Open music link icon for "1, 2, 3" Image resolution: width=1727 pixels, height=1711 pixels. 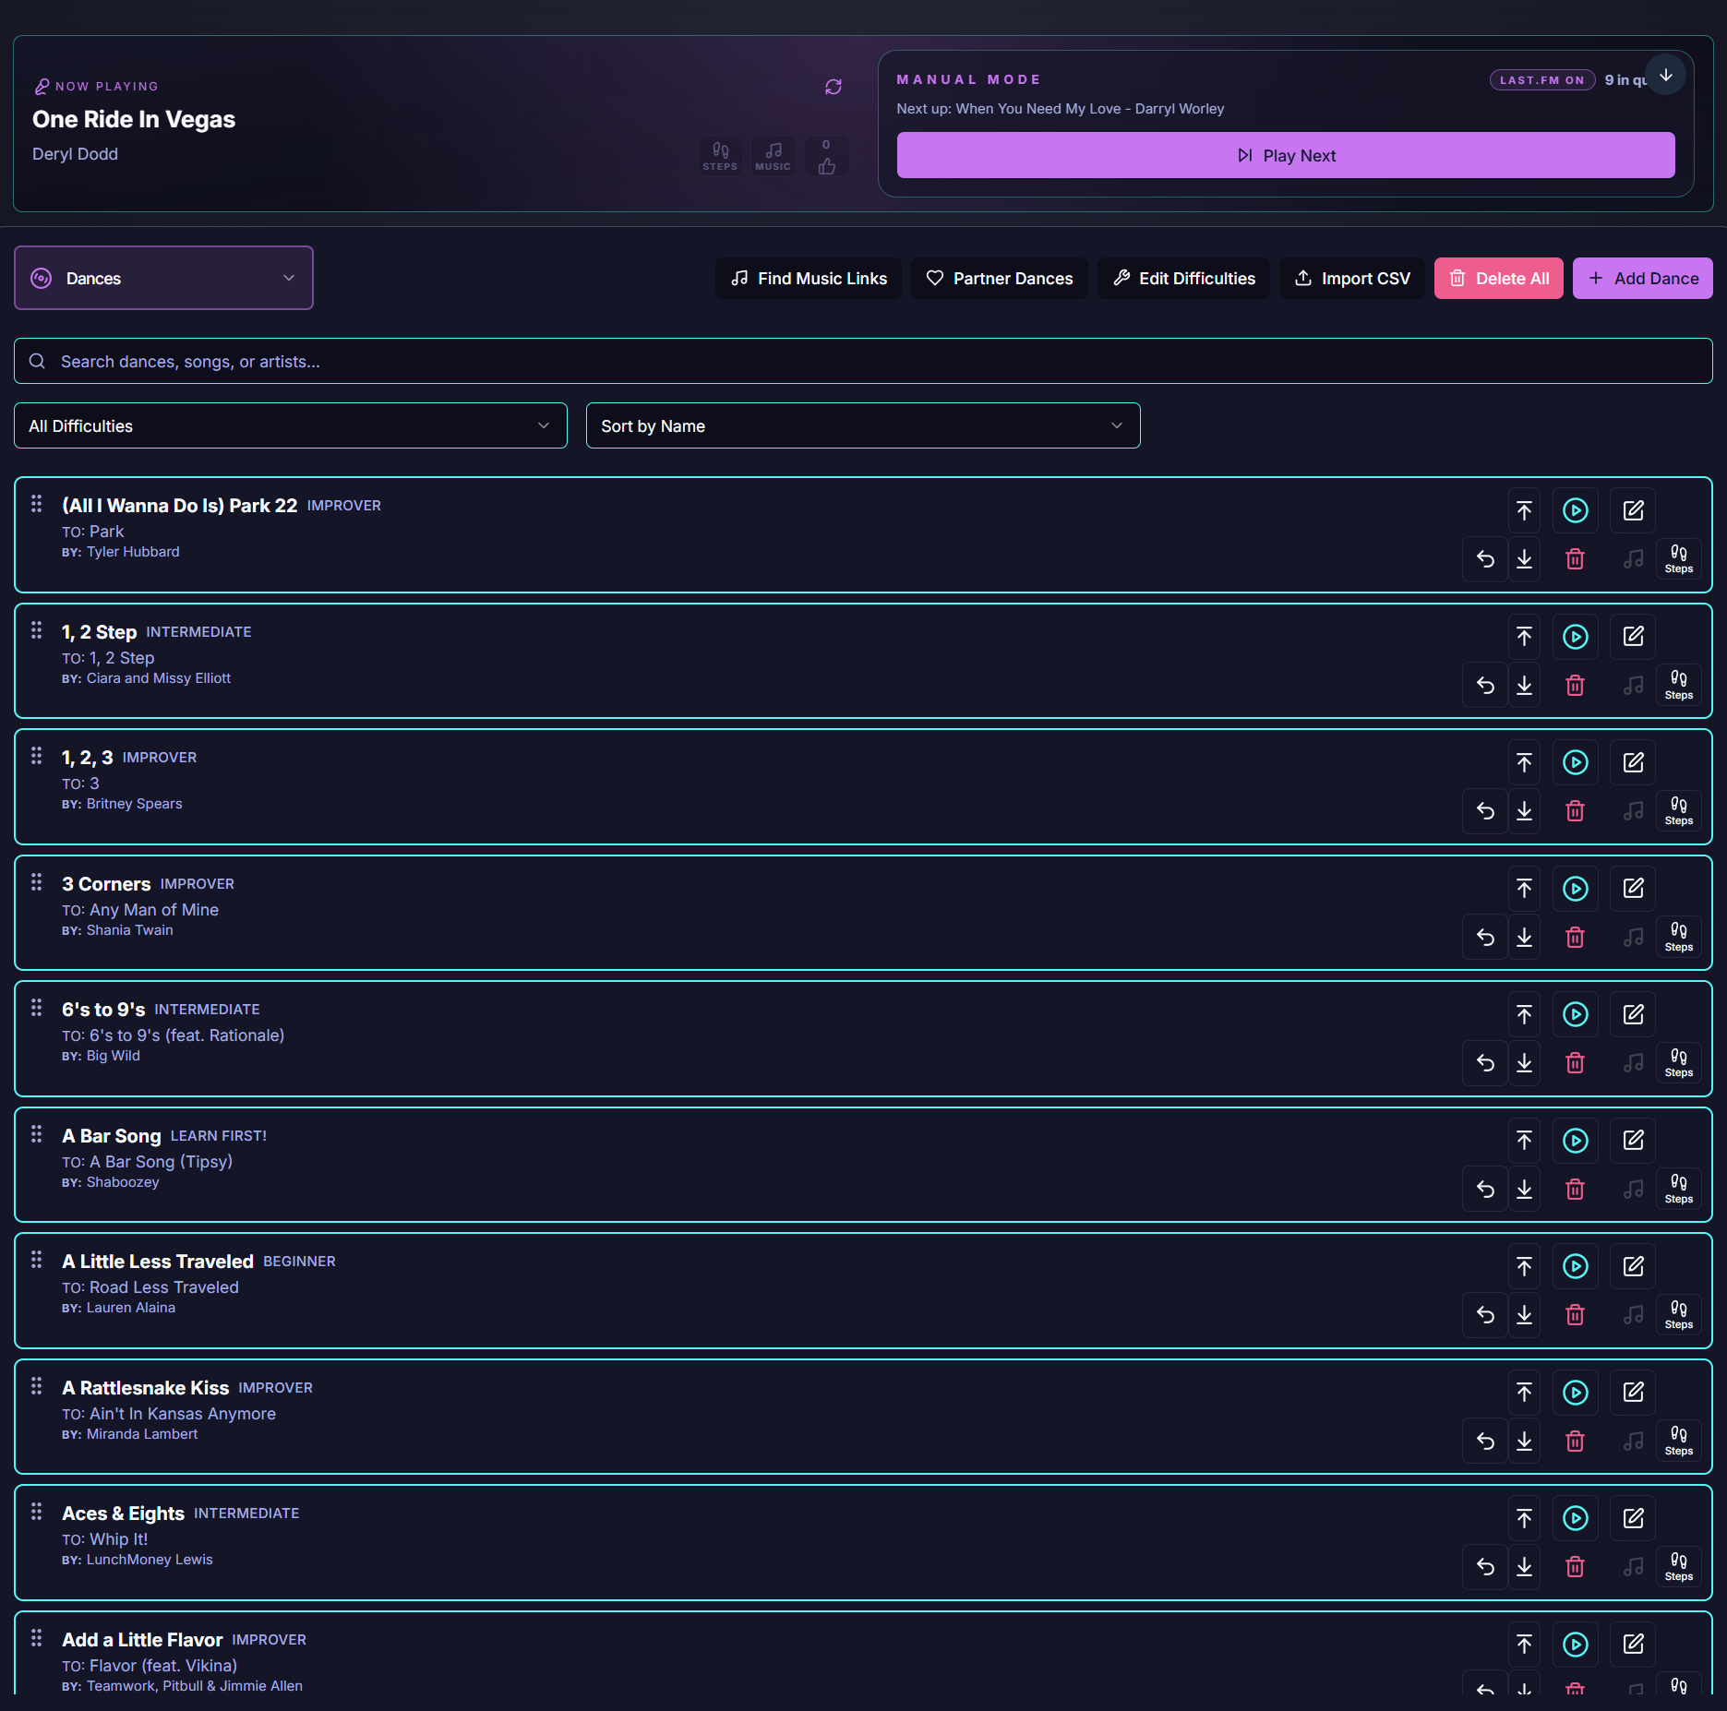pos(1632,811)
